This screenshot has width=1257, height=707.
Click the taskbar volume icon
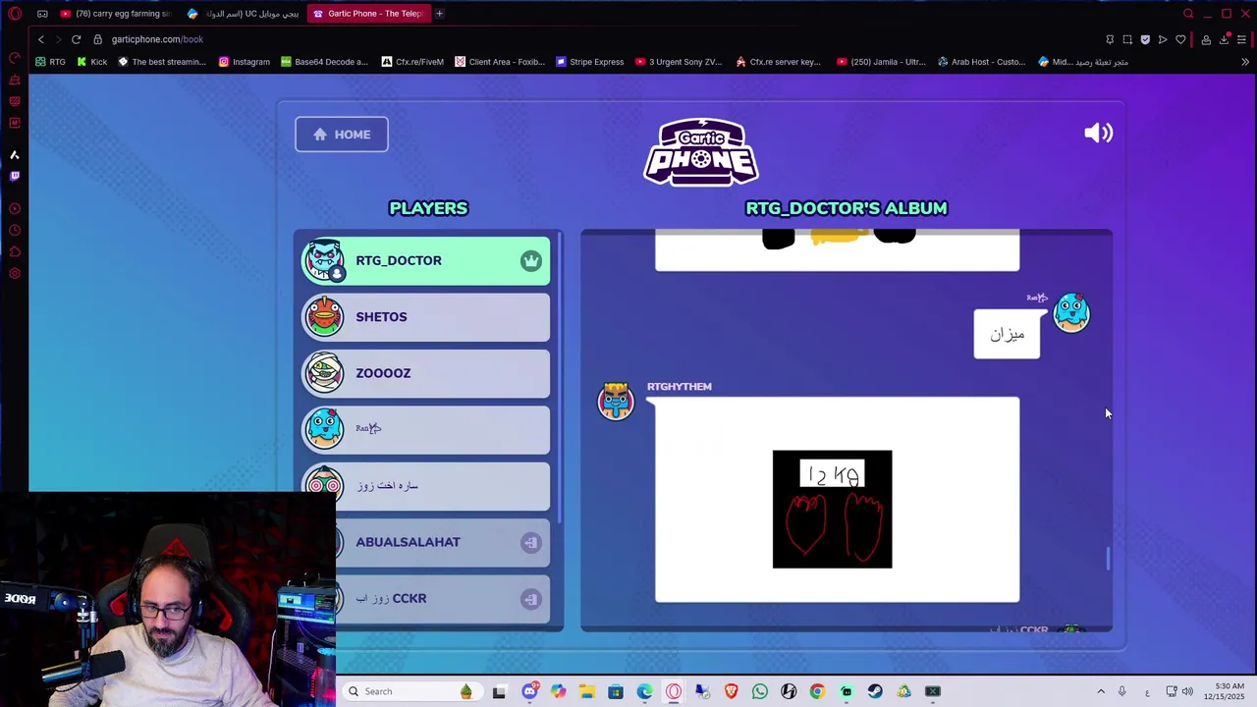pos(1187,691)
